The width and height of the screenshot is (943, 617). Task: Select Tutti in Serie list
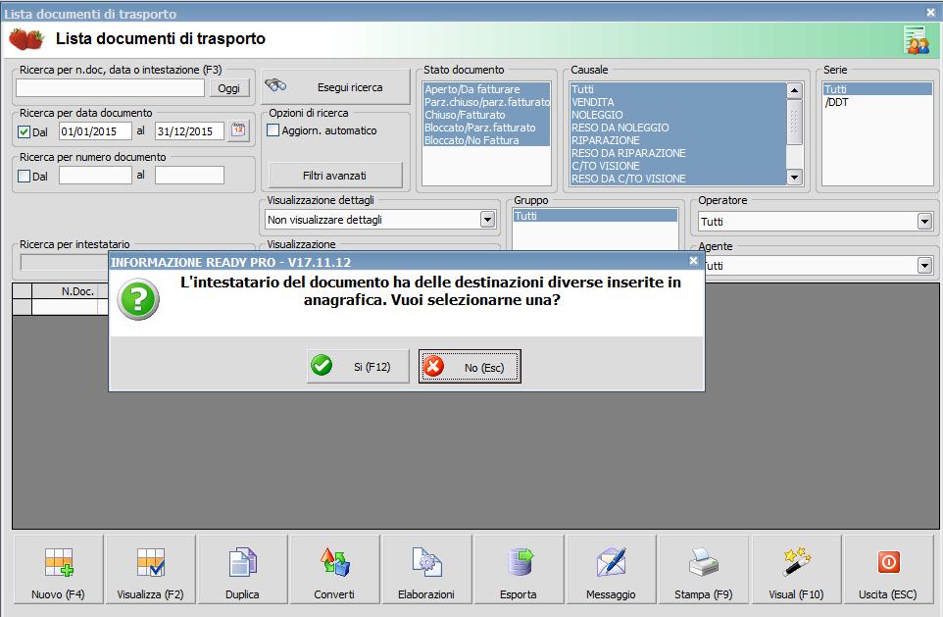tap(877, 89)
